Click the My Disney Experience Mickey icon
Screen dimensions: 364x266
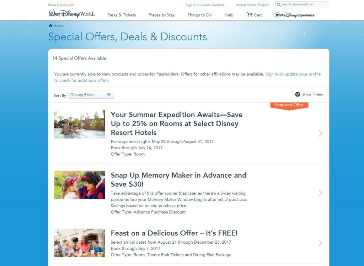tap(277, 15)
